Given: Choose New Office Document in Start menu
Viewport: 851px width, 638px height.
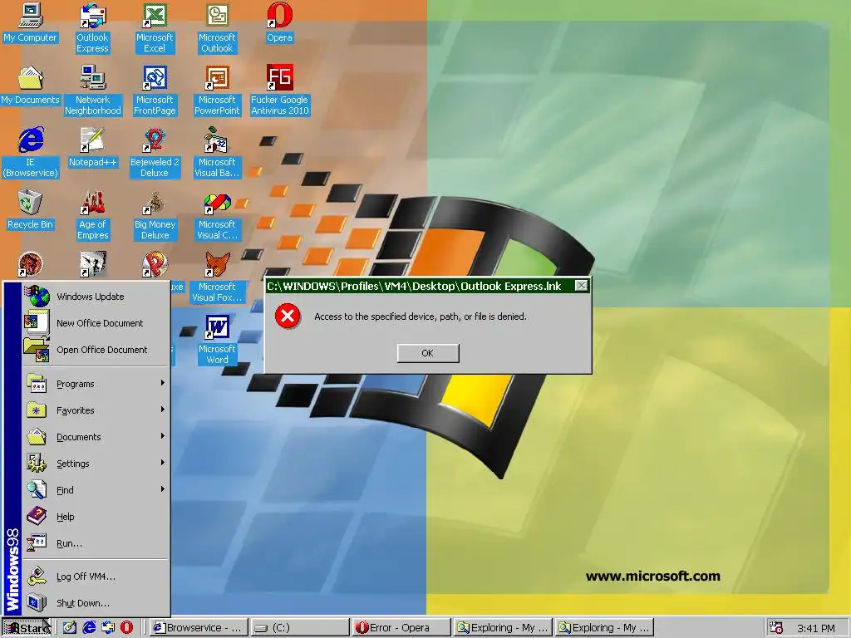Looking at the screenshot, I should tap(96, 323).
